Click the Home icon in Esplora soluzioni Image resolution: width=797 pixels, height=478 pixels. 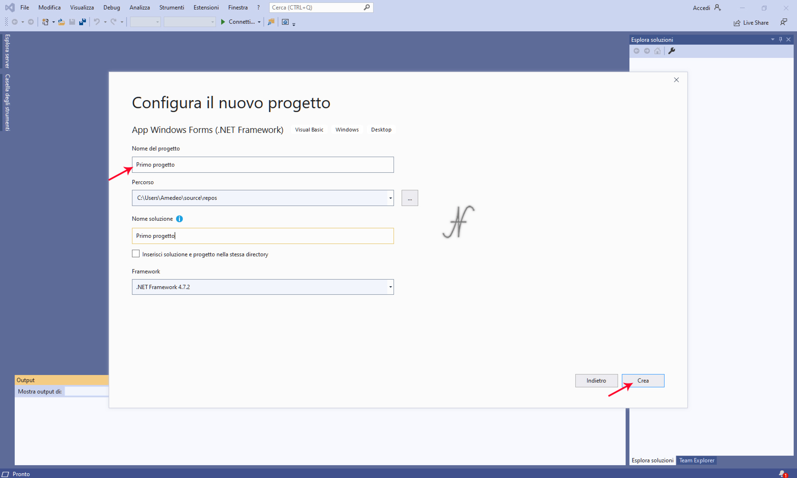coord(657,51)
